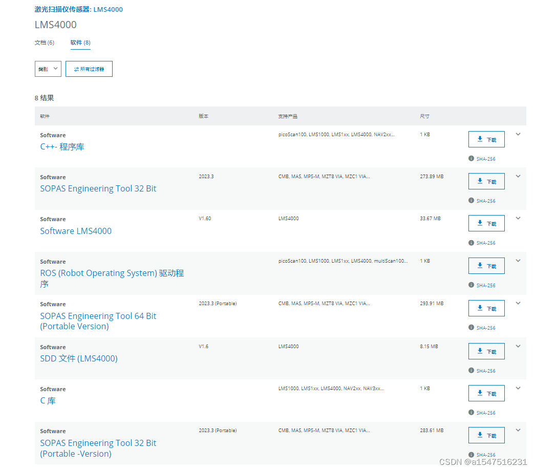
Task: Select the 33.67 MB size cell
Action: 430,219
